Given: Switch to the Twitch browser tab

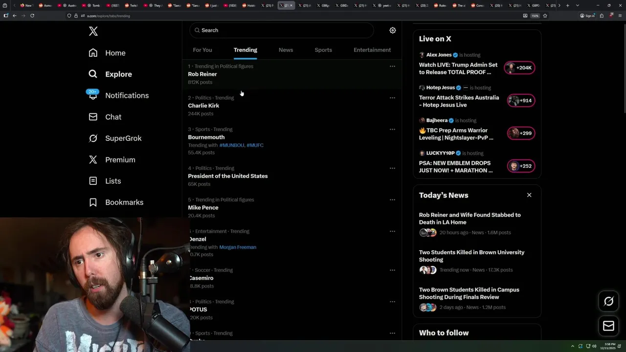Looking at the screenshot, I should click(x=131, y=5).
